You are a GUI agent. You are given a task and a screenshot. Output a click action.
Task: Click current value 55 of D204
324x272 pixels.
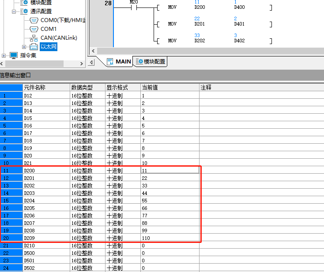tap(170, 201)
